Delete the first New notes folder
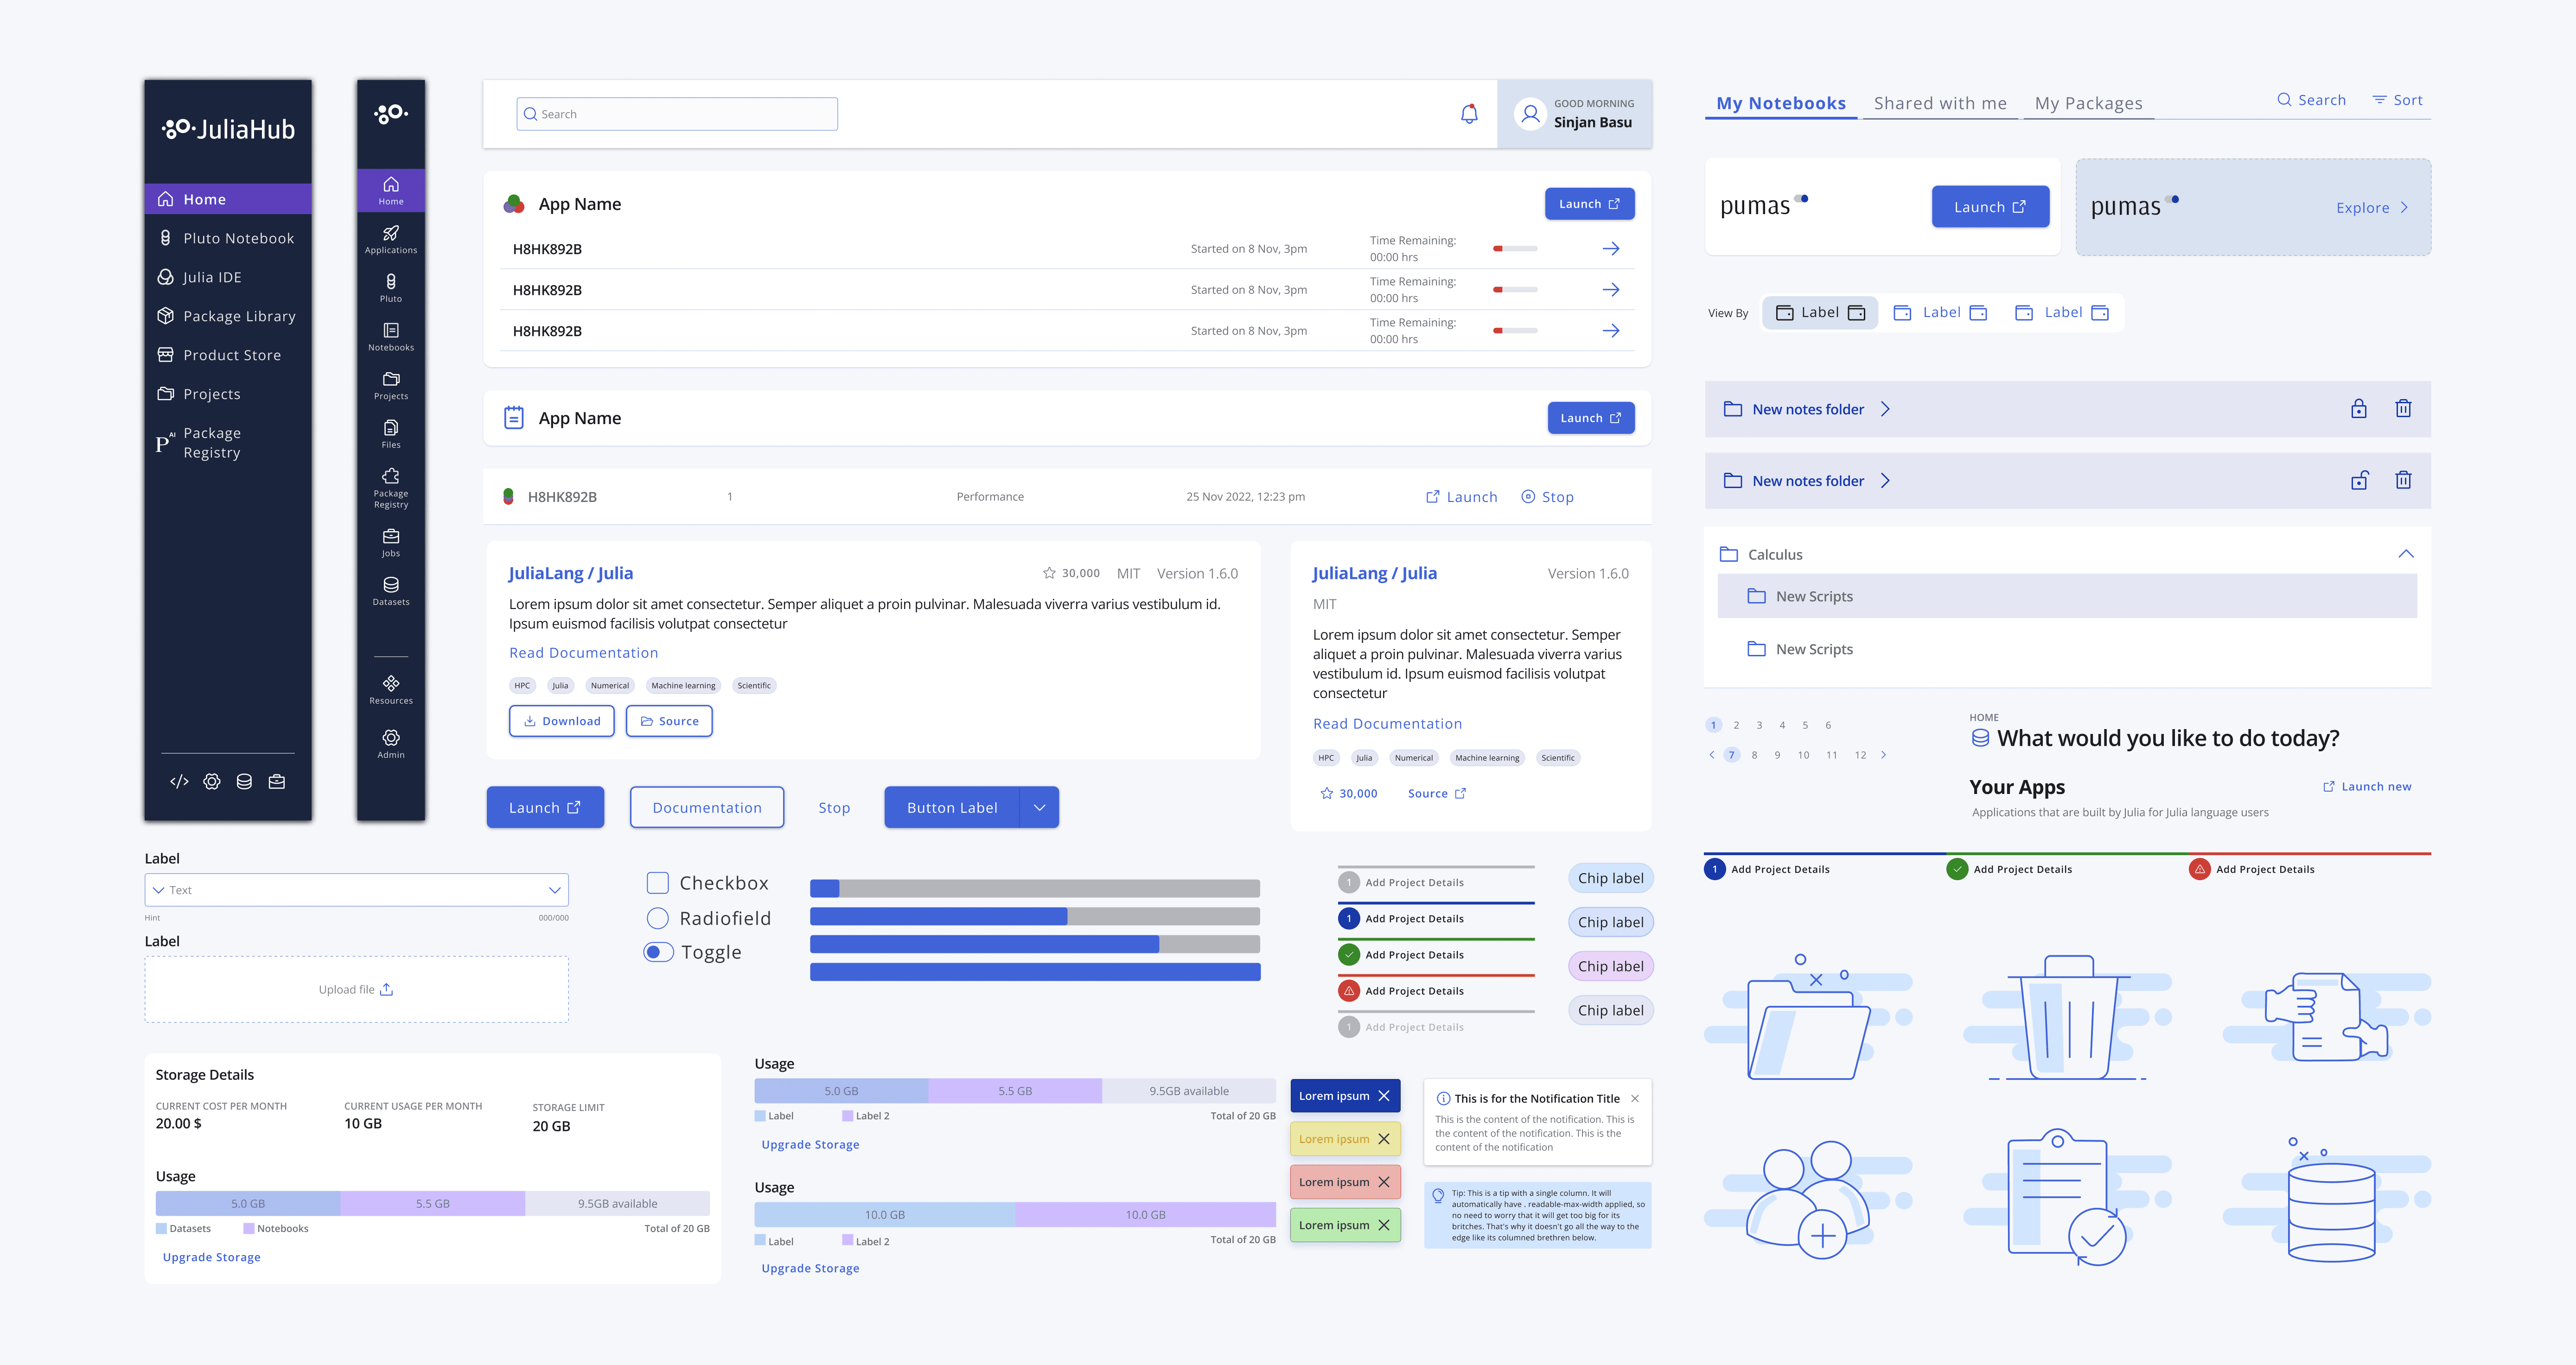Viewport: 2576px width, 1365px height. (x=2403, y=409)
